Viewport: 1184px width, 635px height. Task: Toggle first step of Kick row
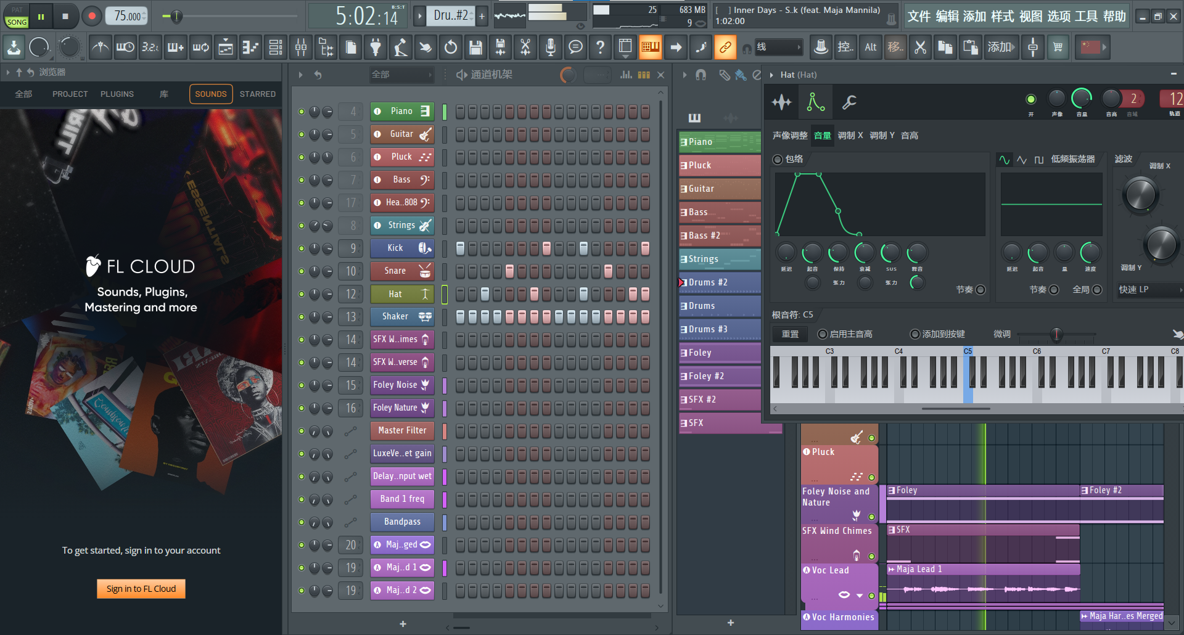(460, 248)
